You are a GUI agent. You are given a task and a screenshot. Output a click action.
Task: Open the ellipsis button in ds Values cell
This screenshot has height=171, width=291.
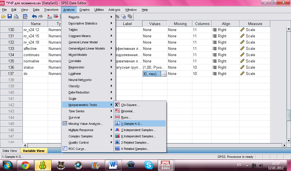coord(164,74)
